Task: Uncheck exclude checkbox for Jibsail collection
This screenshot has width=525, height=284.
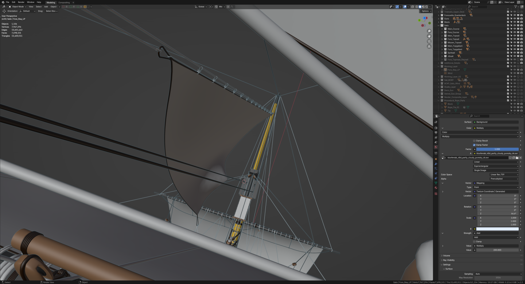Action: [x=508, y=56]
